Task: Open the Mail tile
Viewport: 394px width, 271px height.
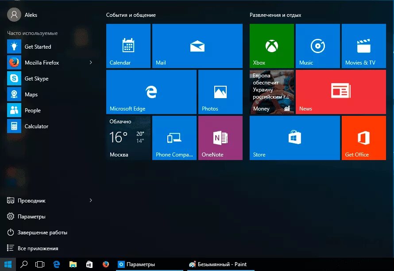Action: [x=197, y=46]
